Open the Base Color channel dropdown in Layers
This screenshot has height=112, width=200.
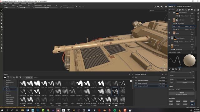point(172,10)
